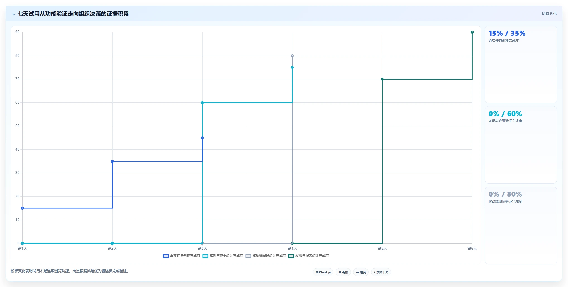Click the 表格 tag chip
This screenshot has width=568, height=287.
(x=343, y=272)
